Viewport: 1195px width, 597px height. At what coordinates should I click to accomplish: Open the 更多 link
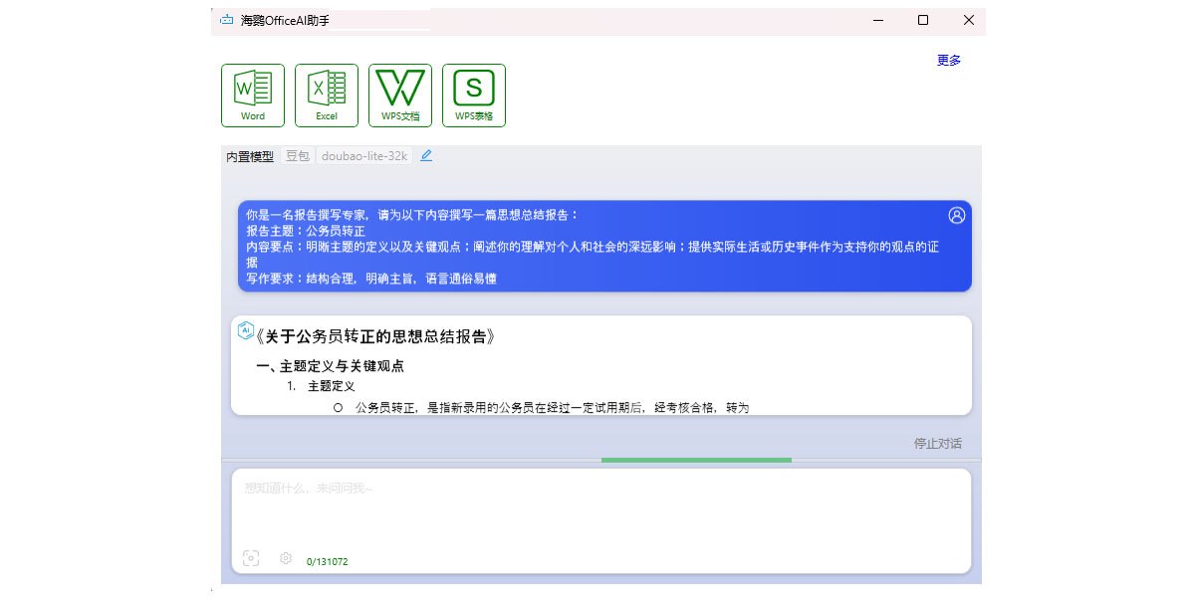948,60
